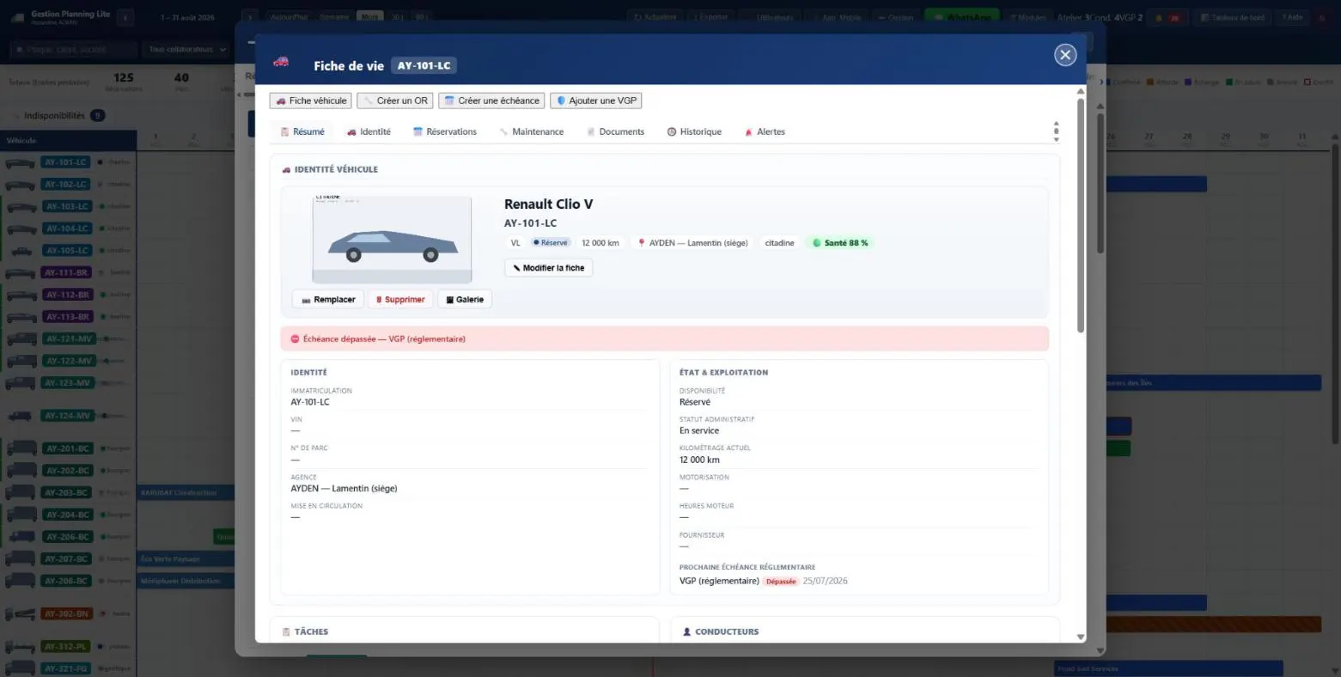Screen dimensions: 1341x677
Task: Open the Réservations tab
Action: click(x=444, y=131)
